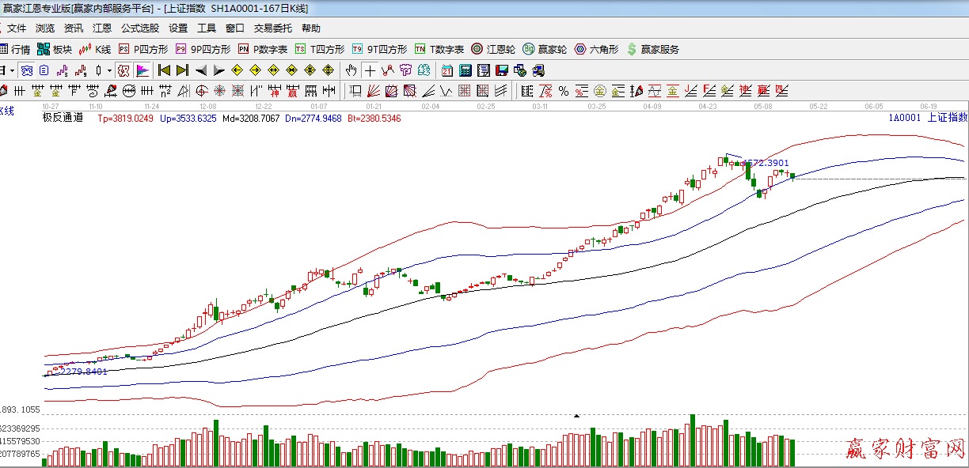
Task: Open the 公式选股 menu
Action: pos(140,28)
